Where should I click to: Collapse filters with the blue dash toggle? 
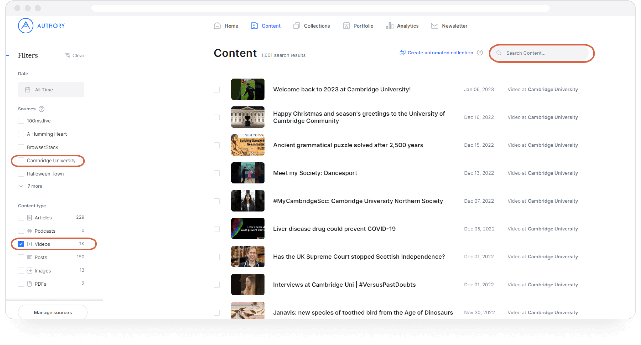point(8,55)
